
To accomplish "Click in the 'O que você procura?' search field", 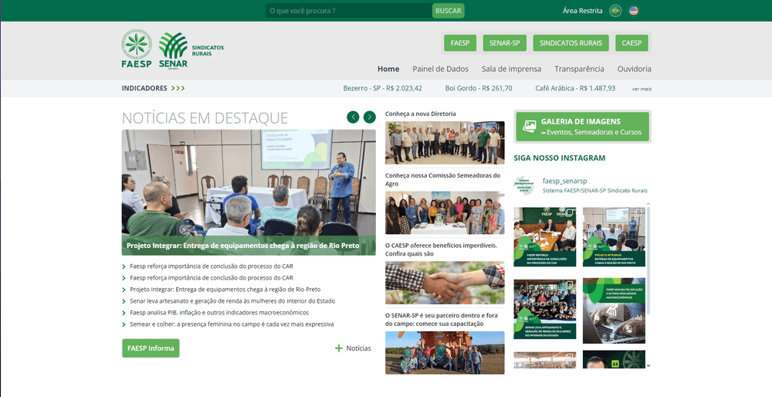I will 349,10.
